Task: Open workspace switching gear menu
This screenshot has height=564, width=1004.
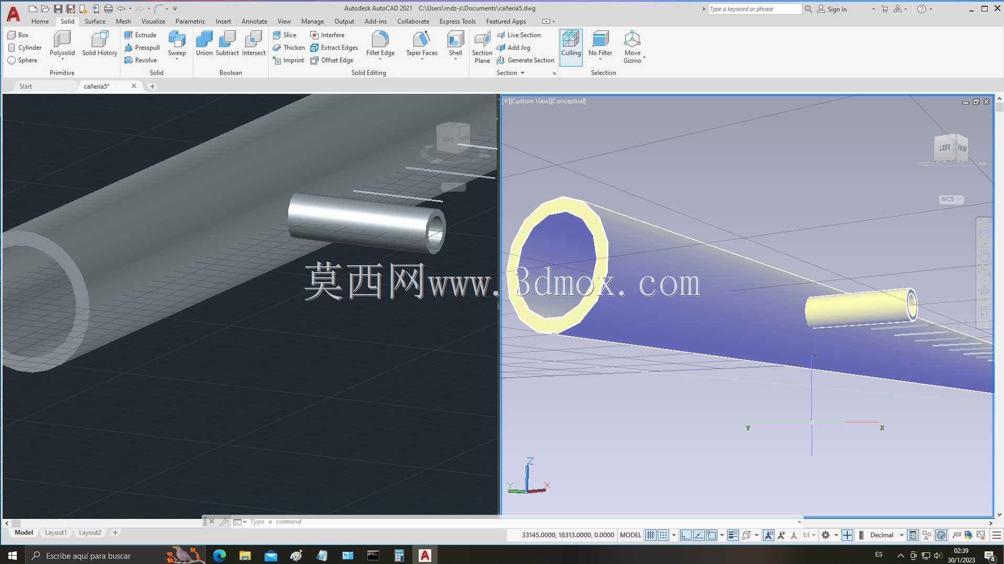Action: 826,535
